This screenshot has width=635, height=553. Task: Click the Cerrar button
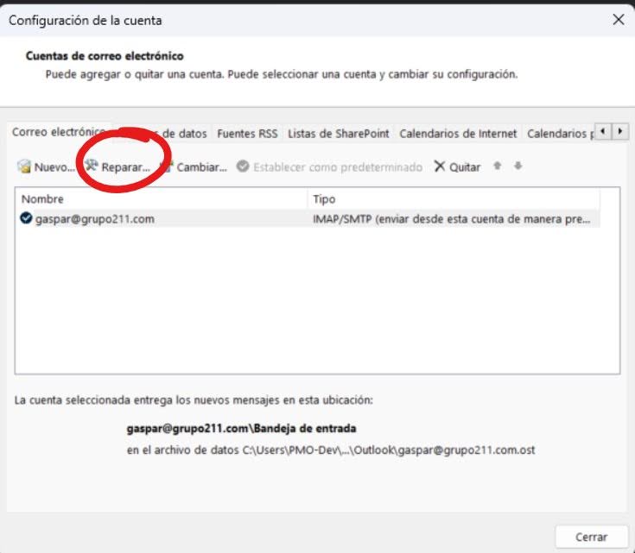coord(591,537)
